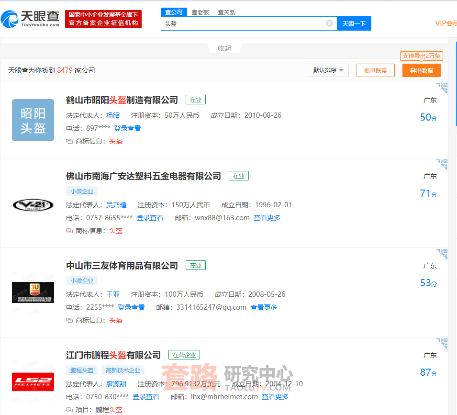457x415 pixels.
Task: Click the 天眼一下 search button
Action: 354,23
